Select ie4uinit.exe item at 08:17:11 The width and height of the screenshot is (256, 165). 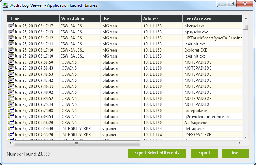[195, 44]
